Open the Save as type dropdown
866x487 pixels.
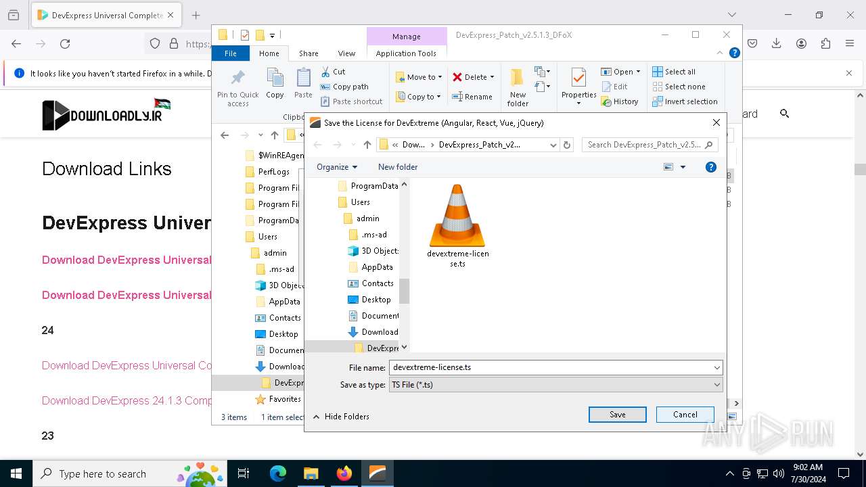pyautogui.click(x=555, y=384)
